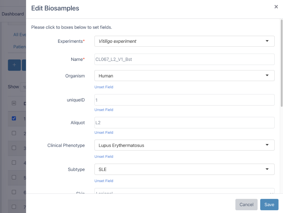Unset the Clinical Phenotype field
The width and height of the screenshot is (283, 213).
tap(104, 156)
